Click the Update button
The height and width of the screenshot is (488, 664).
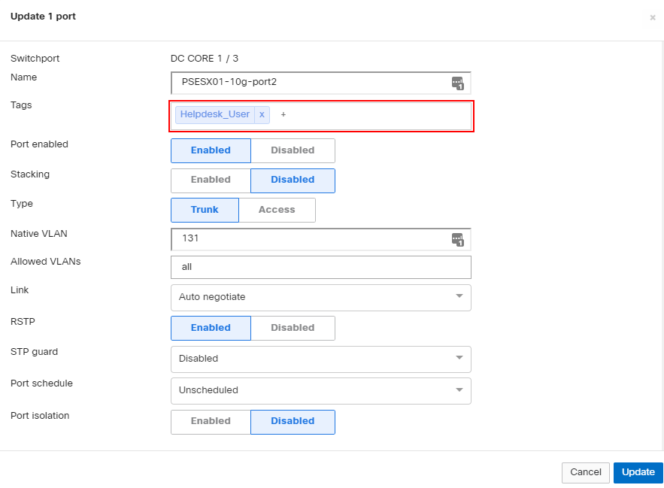click(x=638, y=472)
